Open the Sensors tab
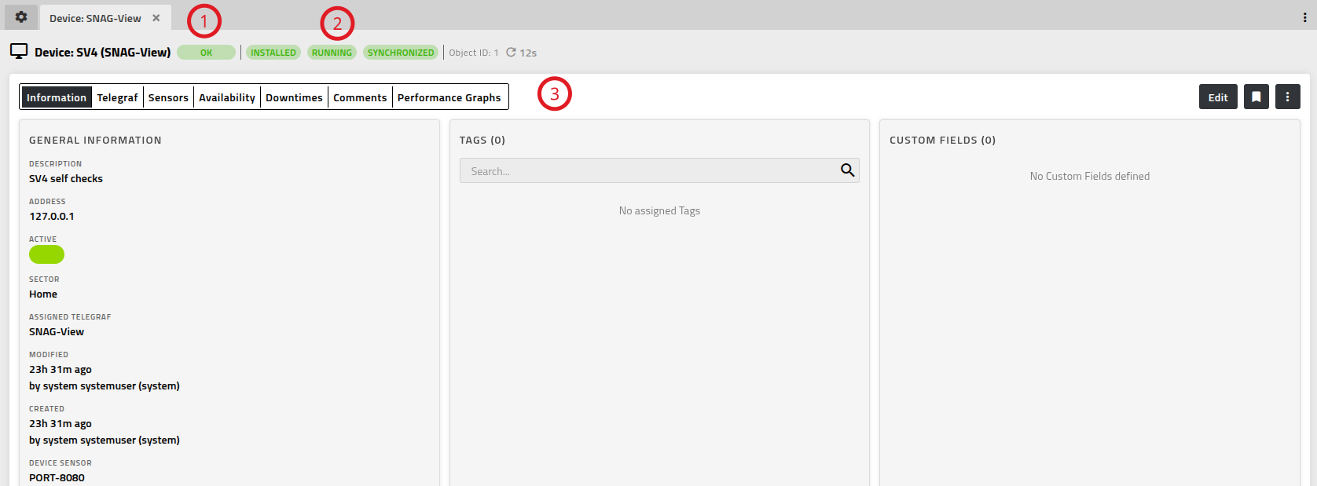Image resolution: width=1317 pixels, height=486 pixels. [x=168, y=97]
